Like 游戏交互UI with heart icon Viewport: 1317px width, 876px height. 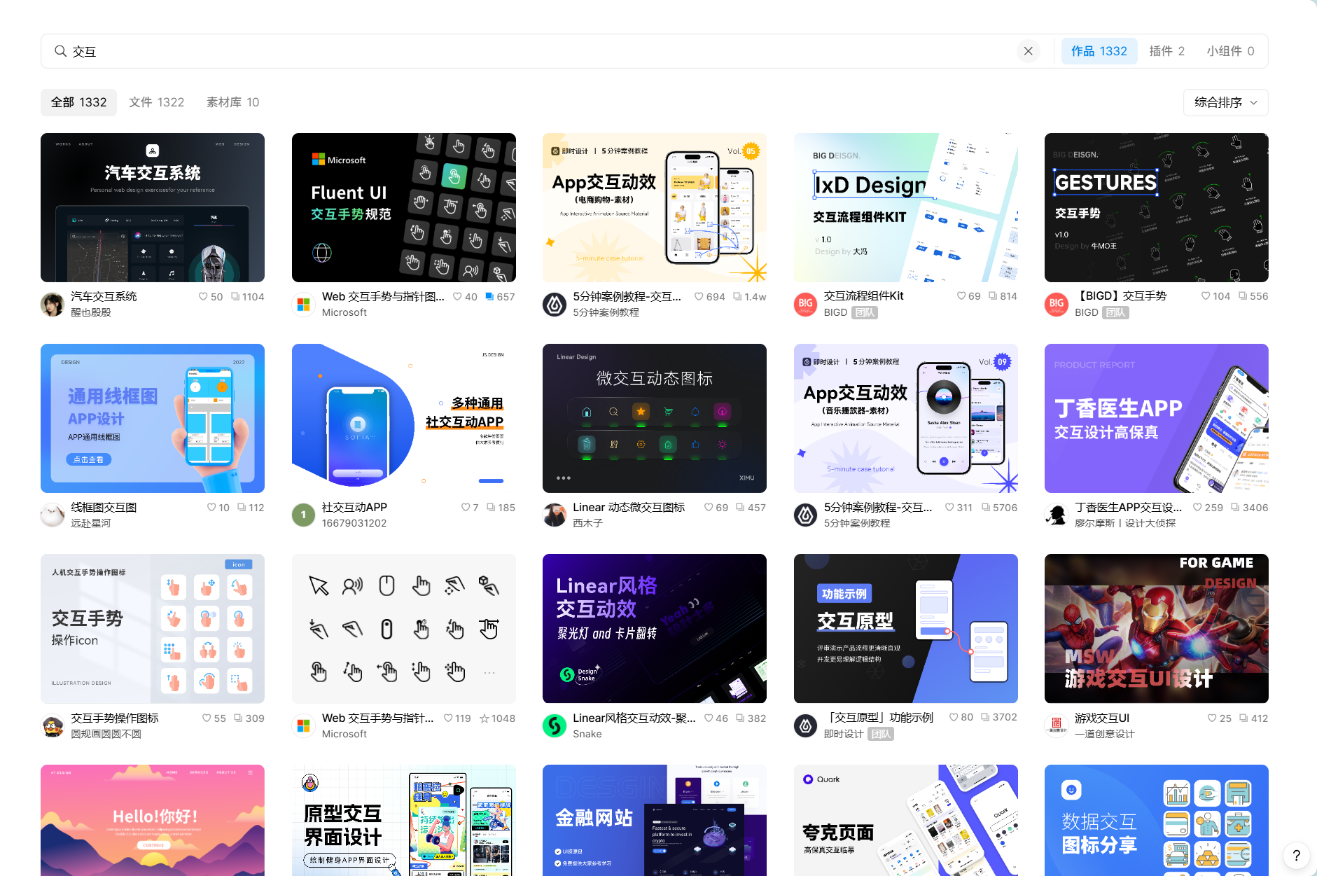pyautogui.click(x=1212, y=718)
